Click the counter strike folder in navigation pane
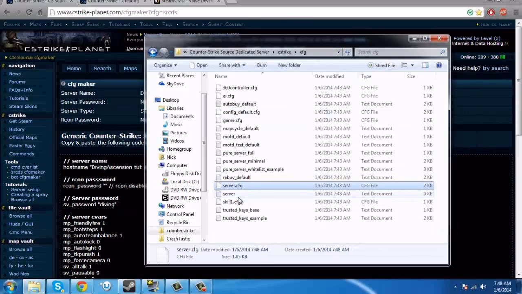The width and height of the screenshot is (522, 294). [180, 231]
